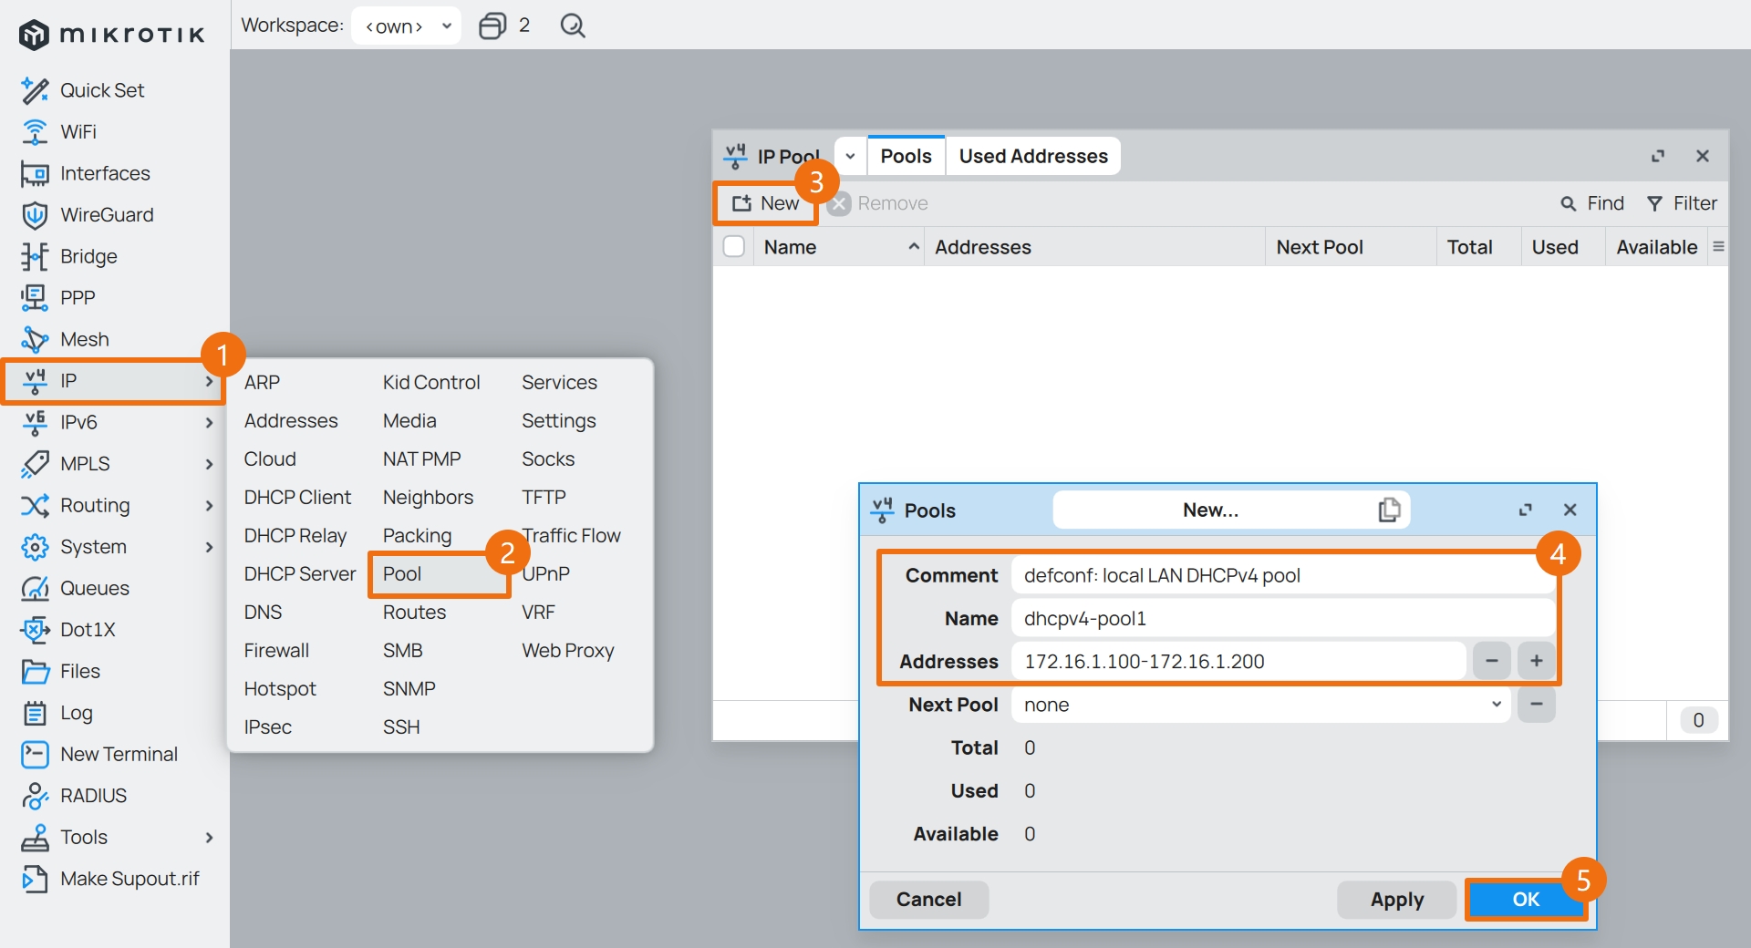Open the Workspace dropdown
The width and height of the screenshot is (1751, 948).
(x=406, y=26)
